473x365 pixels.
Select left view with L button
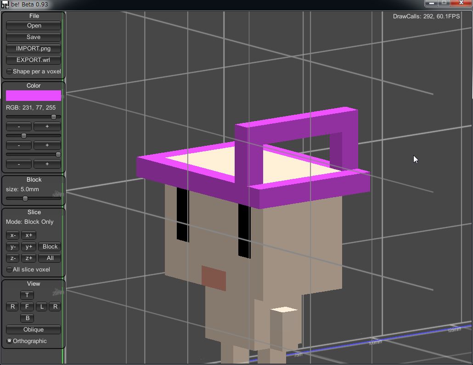coord(42,307)
